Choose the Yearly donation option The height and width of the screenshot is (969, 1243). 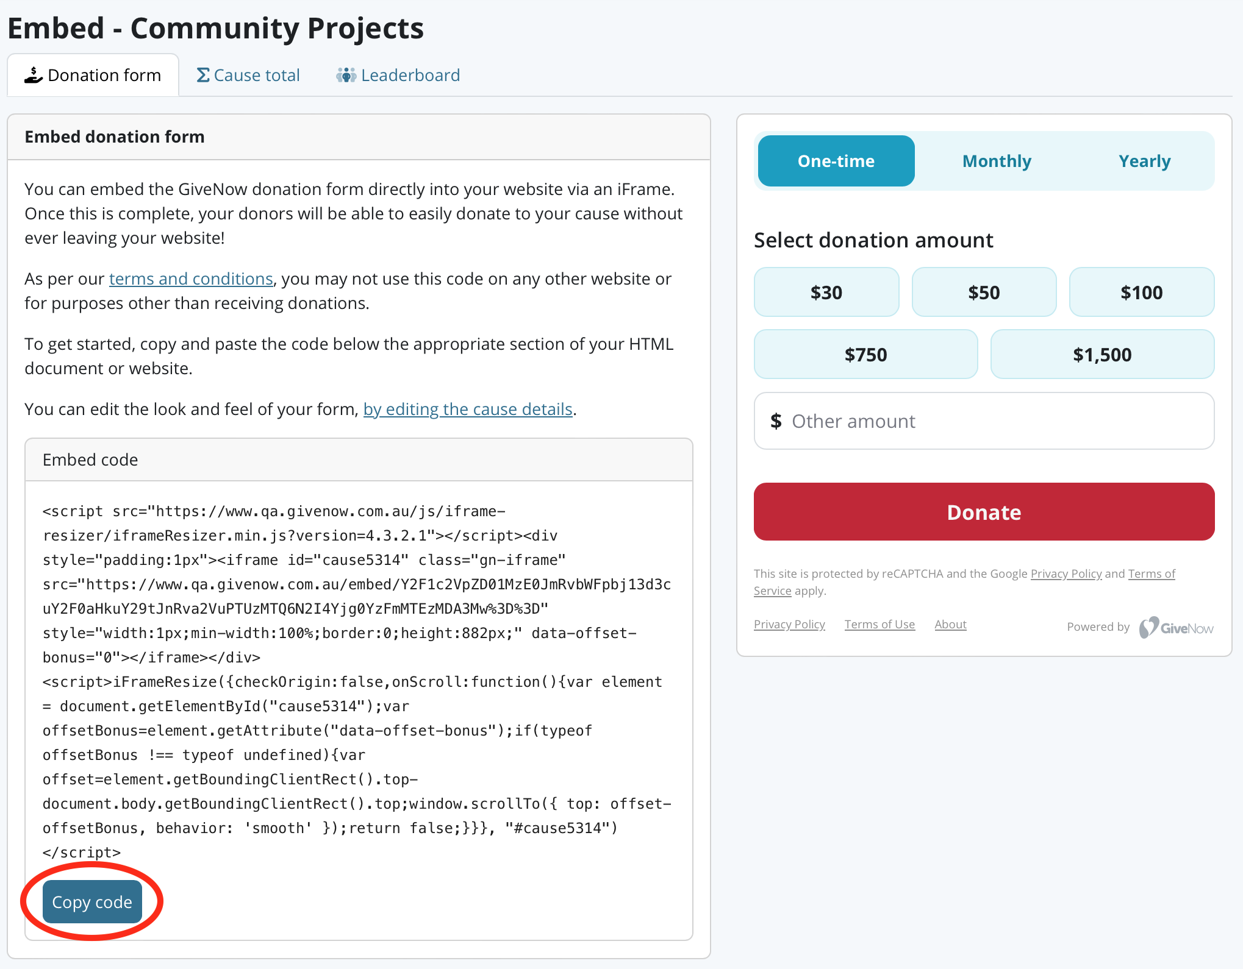coord(1144,160)
